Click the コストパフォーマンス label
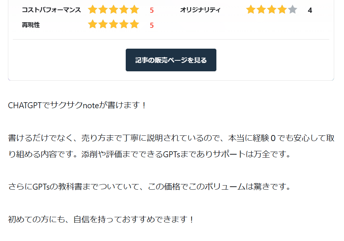 click(x=51, y=10)
